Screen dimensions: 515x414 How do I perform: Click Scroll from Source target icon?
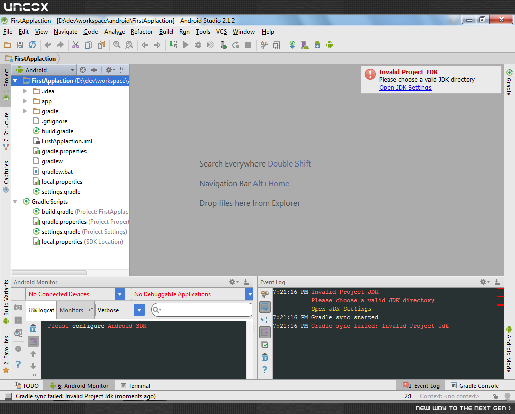pos(83,70)
